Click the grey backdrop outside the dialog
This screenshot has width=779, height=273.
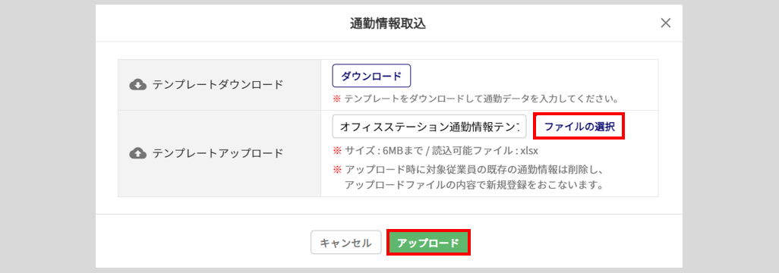coord(47,136)
